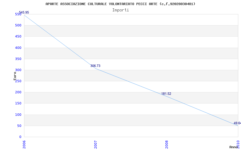241x150 pixels.
Task: Click the 350 y-axis tick value
Action: pyautogui.click(x=18, y=59)
